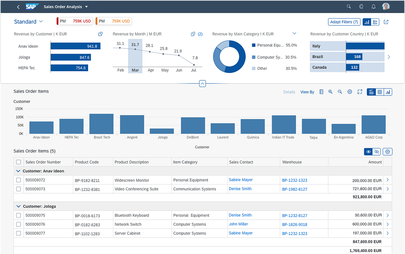This screenshot has width=405, height=254.
Task: Select the HEPA Tec bar in the chart
Action: (71, 126)
